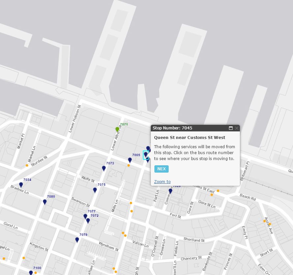The width and height of the screenshot is (293, 275).
Task: Click pin below popup on Commerce St
Action: tap(171, 191)
